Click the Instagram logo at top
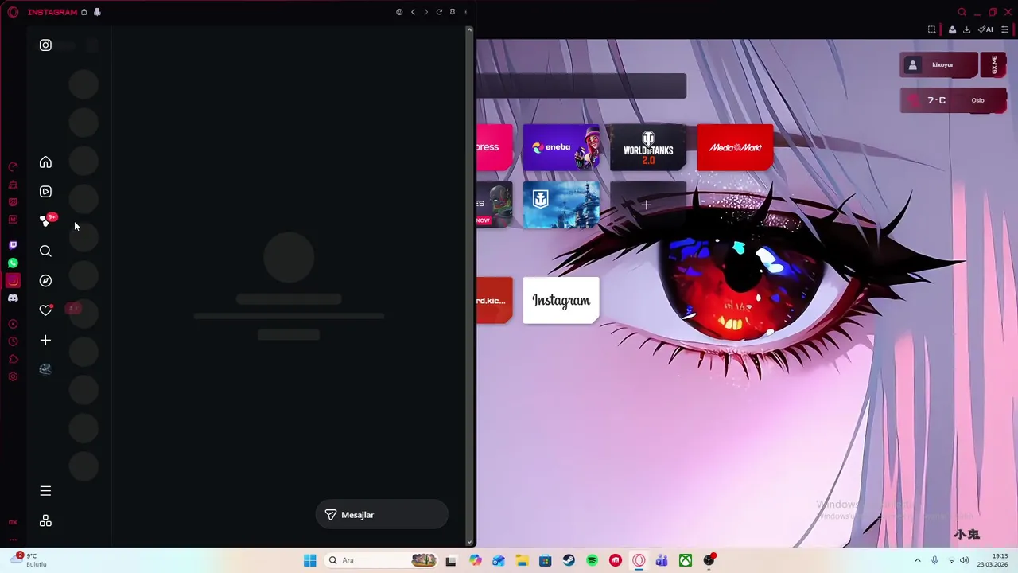This screenshot has height=573, width=1018. pos(45,45)
